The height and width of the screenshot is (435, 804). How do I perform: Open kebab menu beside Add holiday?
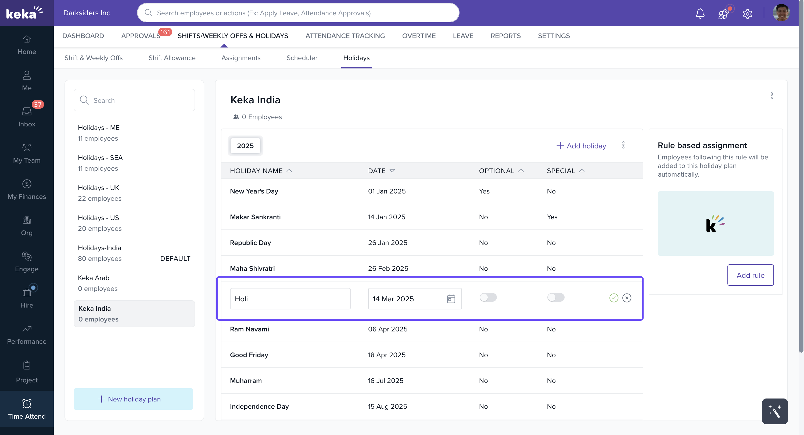[623, 145]
